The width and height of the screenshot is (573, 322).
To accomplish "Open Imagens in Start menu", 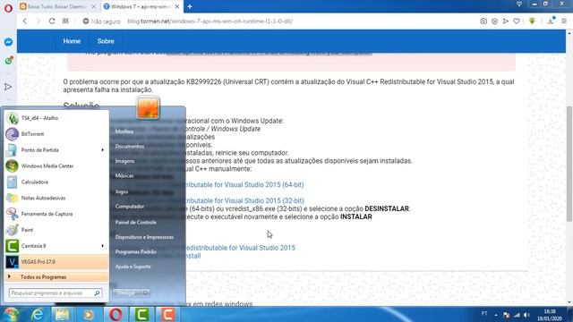I will click(125, 161).
